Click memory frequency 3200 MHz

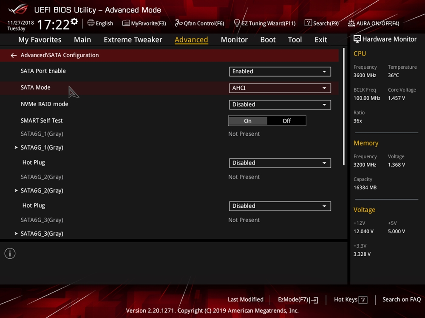[365, 165]
